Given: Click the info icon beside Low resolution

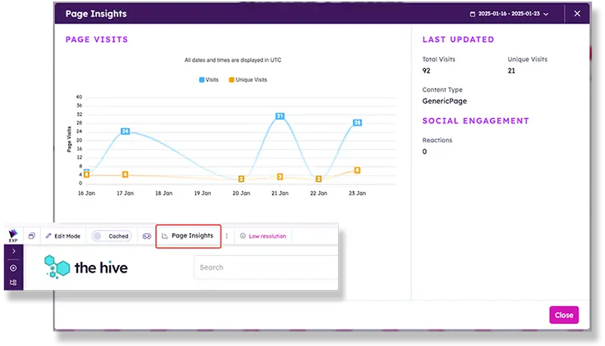Looking at the screenshot, I should (x=243, y=236).
